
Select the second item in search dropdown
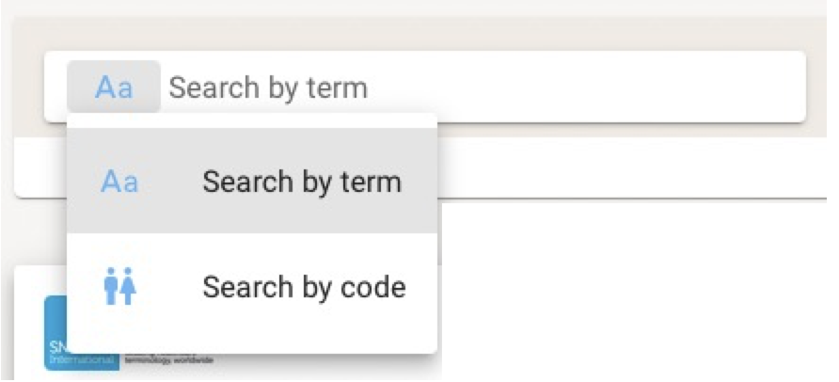[252, 286]
